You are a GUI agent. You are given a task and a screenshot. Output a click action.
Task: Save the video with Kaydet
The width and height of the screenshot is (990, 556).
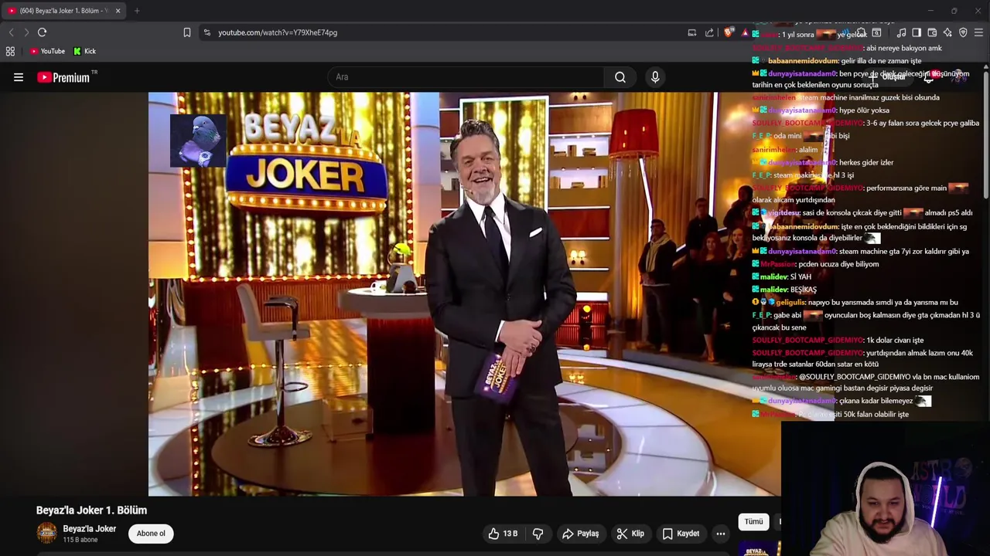[x=681, y=534]
